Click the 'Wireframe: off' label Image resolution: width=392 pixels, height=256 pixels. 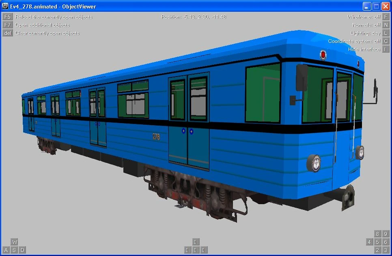coord(364,17)
